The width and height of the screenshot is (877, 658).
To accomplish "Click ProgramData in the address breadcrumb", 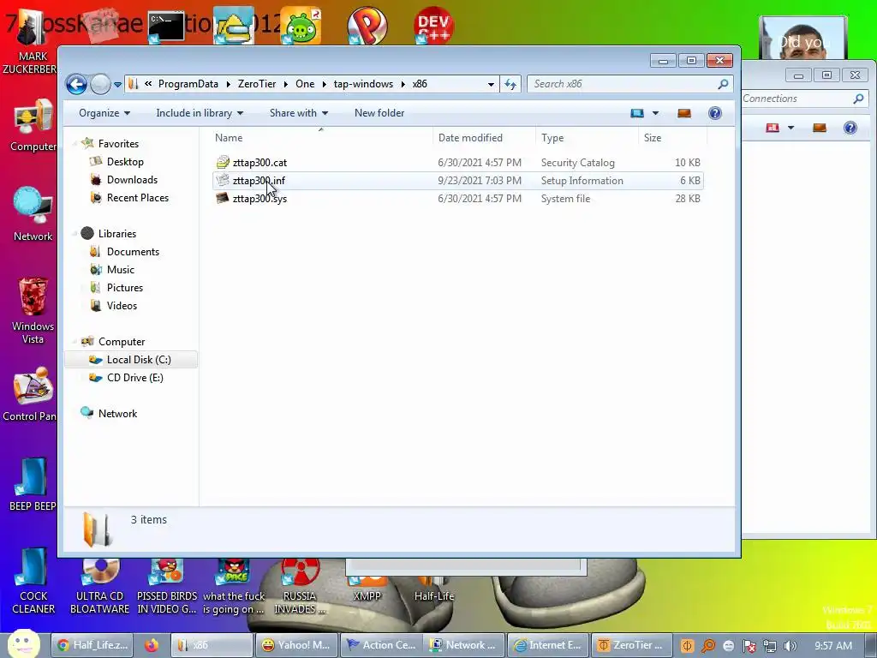I will (188, 84).
